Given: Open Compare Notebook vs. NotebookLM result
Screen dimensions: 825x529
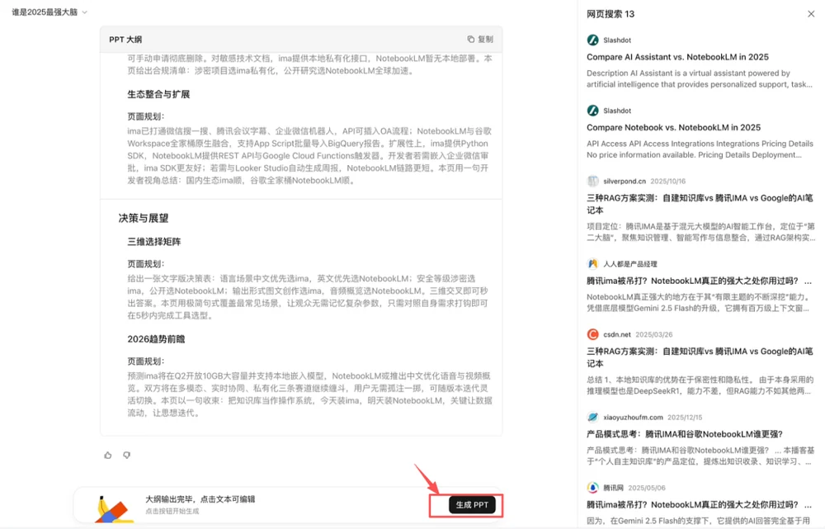Looking at the screenshot, I should pyautogui.click(x=673, y=127).
